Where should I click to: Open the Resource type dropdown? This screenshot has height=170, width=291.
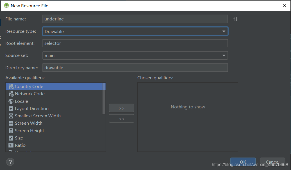[x=224, y=31]
